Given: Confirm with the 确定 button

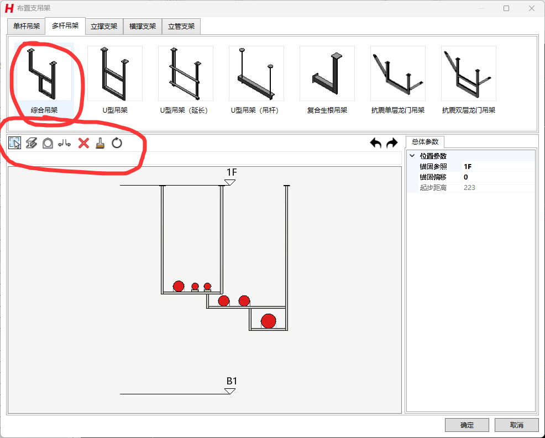Looking at the screenshot, I should tap(467, 425).
